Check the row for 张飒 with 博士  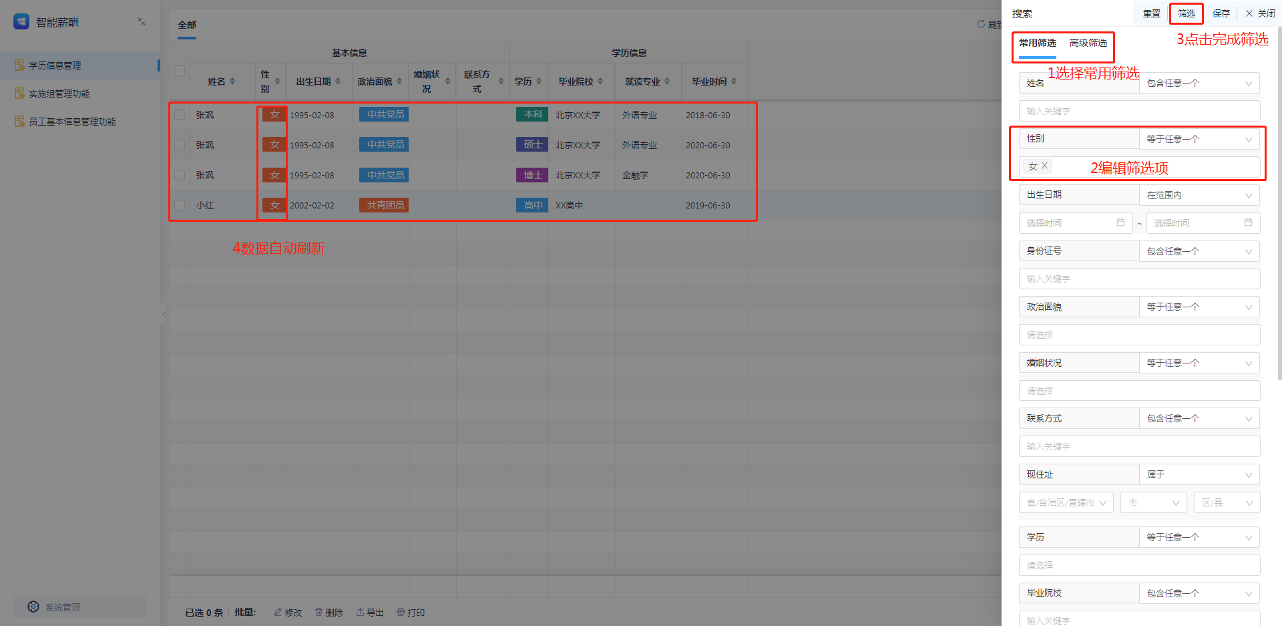coord(180,174)
